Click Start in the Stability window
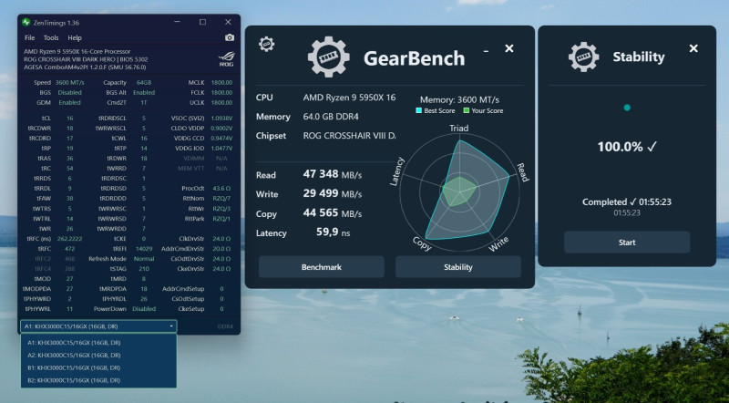The width and height of the screenshot is (729, 403). tap(627, 243)
